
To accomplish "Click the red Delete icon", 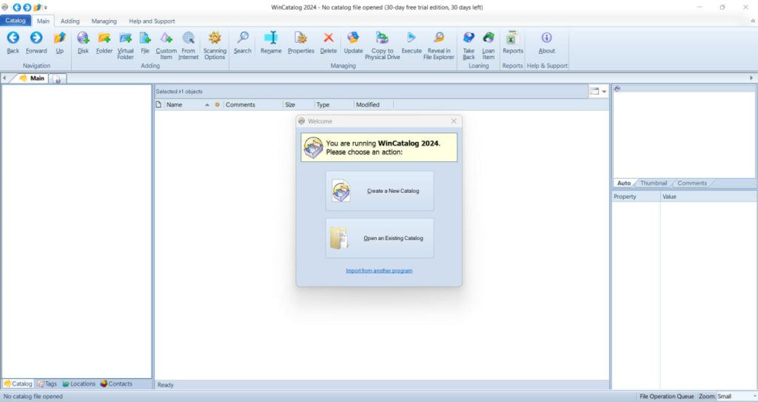I will coord(328,38).
